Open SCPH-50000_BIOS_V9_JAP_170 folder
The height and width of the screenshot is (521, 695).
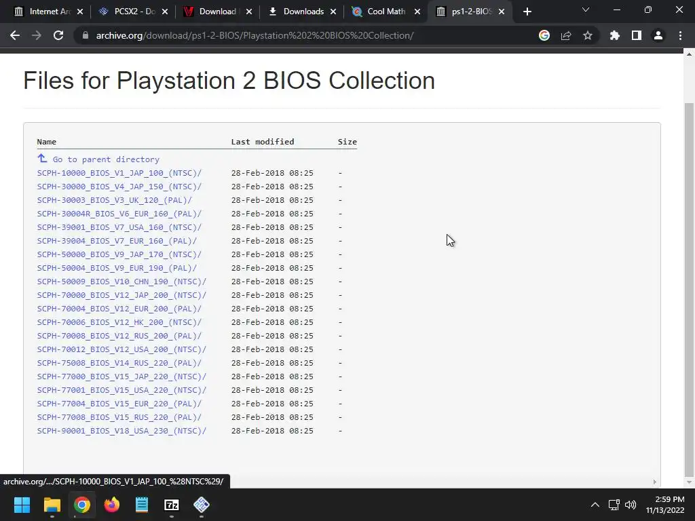click(x=119, y=254)
